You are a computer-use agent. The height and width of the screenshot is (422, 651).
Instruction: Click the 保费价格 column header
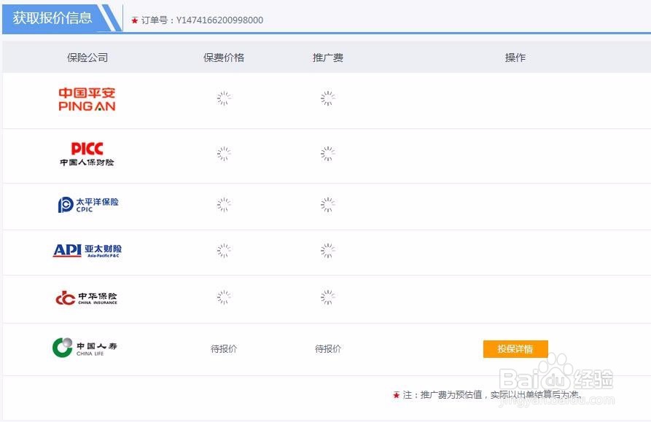[224, 58]
